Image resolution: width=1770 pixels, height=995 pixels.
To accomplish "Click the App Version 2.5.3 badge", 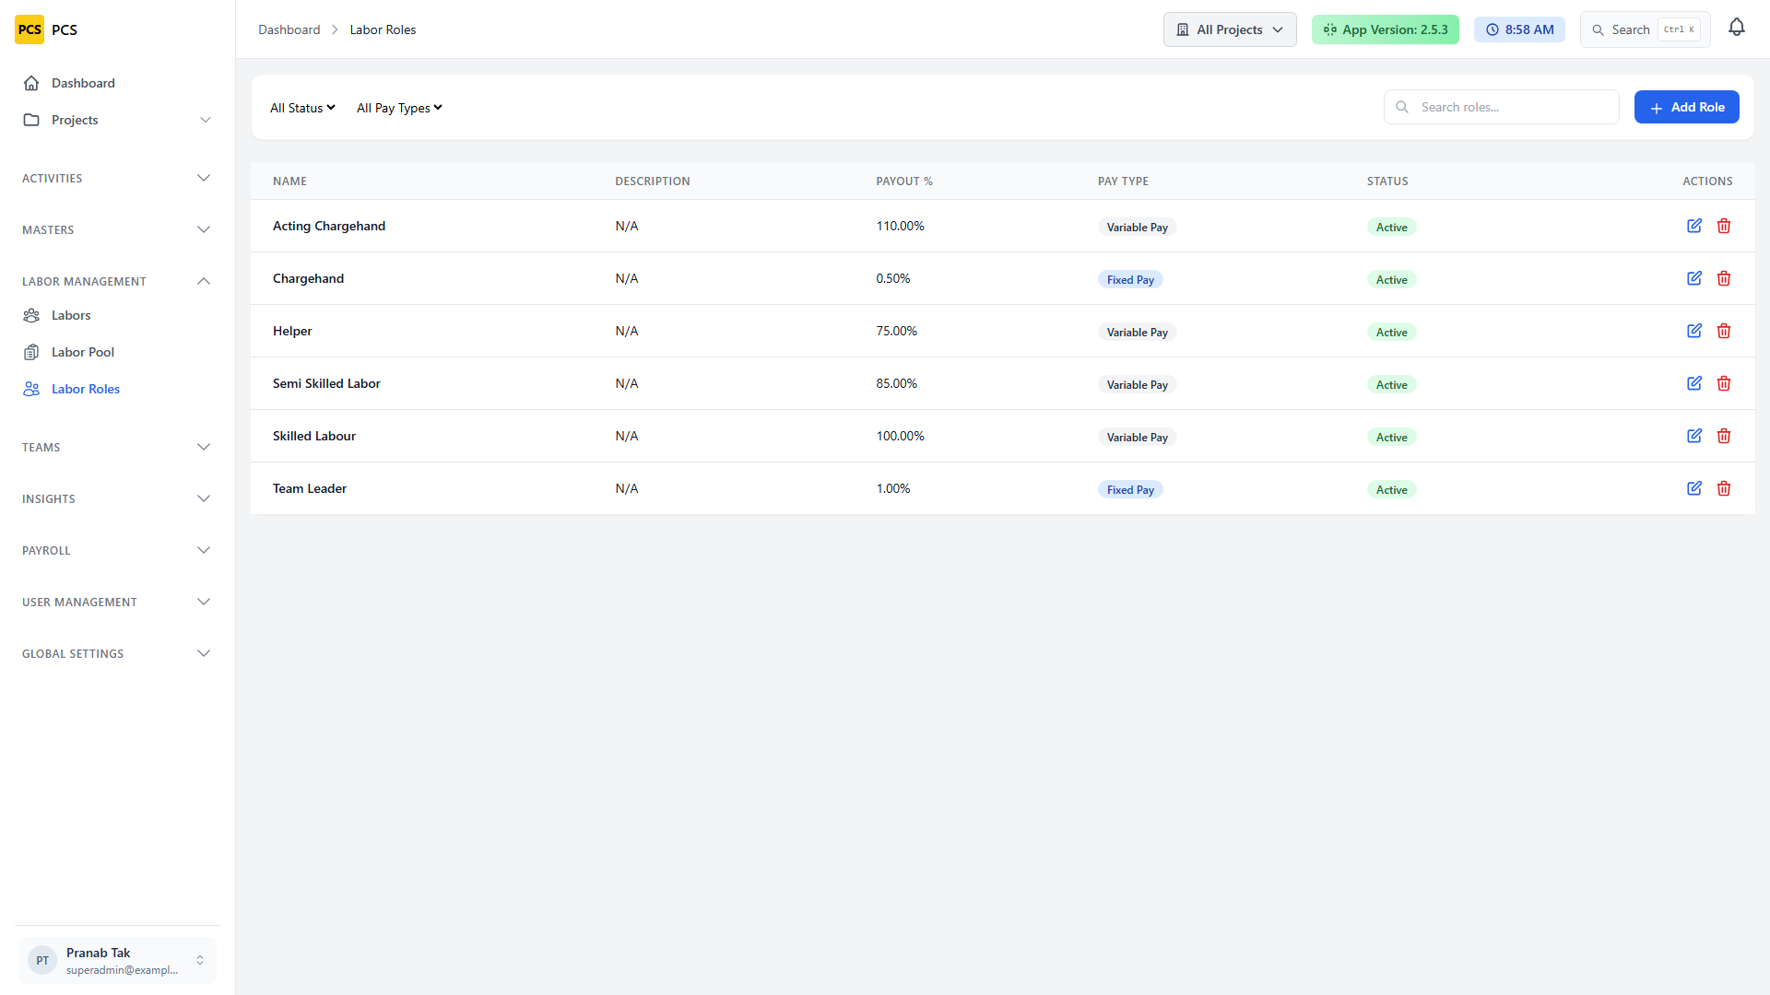I will 1385,29.
